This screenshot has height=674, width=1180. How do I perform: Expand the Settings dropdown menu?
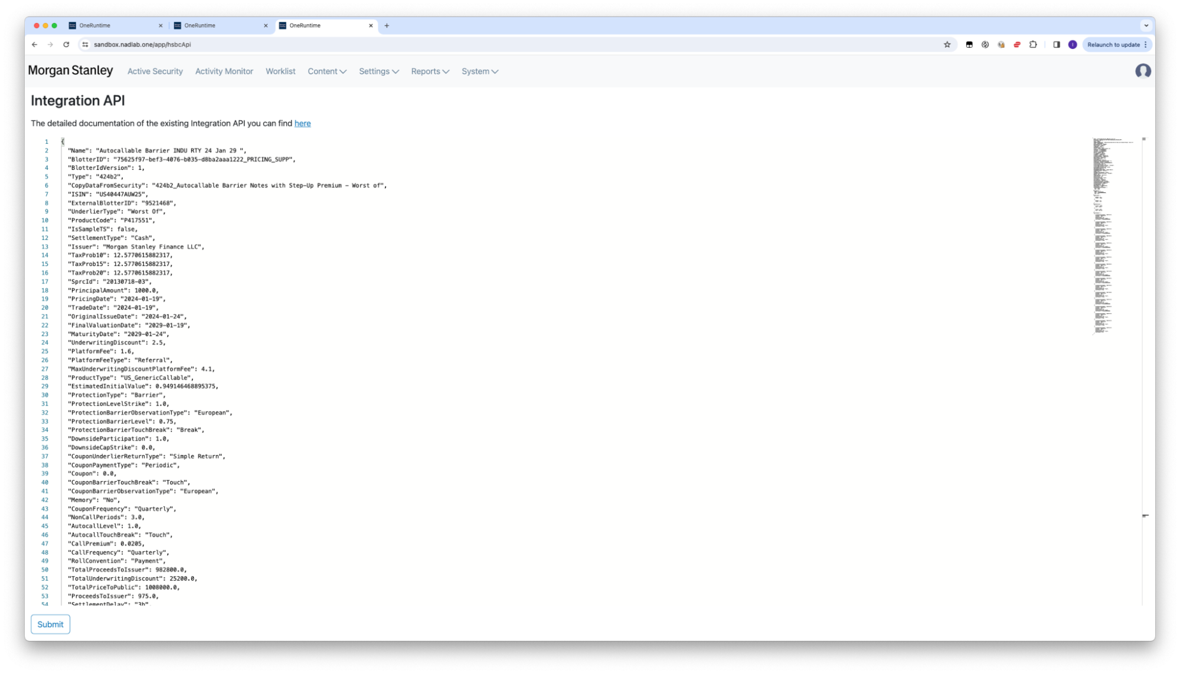(378, 71)
